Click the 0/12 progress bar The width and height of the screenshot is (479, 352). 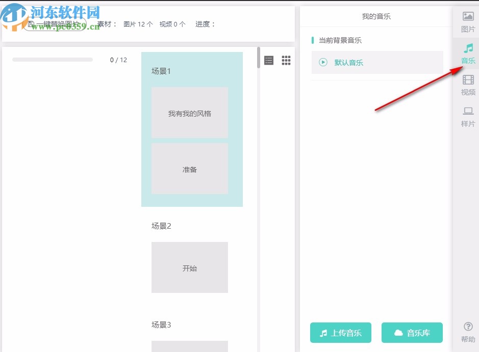(52, 59)
